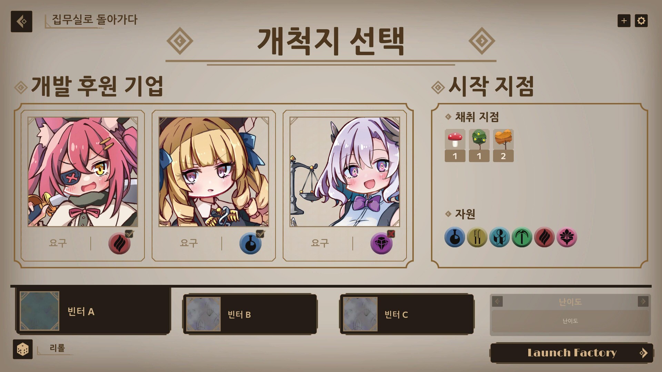Click the right arrow of the 난이도 selector
Viewport: 662px width, 372px height.
(x=643, y=301)
